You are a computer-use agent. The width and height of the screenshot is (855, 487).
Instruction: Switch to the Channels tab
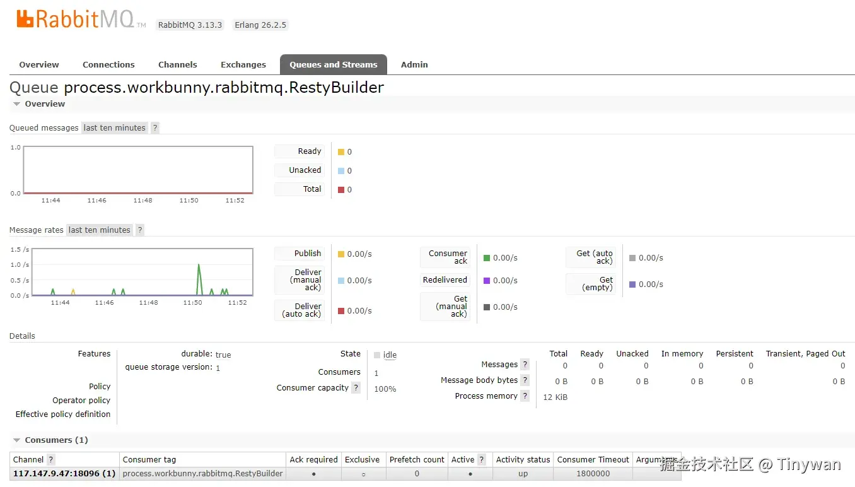[x=178, y=64]
